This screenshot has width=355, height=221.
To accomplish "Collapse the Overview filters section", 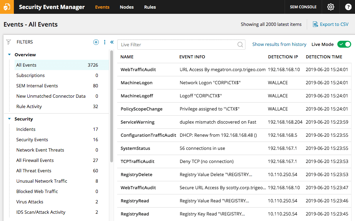I will tap(8, 55).
